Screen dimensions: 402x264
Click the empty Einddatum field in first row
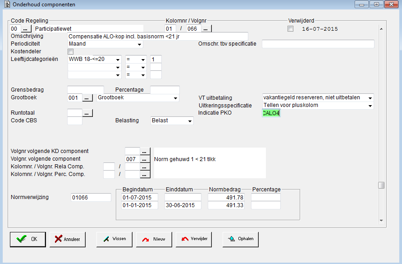click(183, 198)
